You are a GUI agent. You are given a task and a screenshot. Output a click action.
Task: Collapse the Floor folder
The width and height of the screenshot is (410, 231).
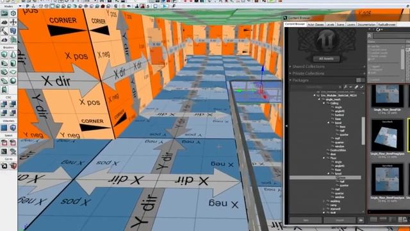(x=324, y=158)
